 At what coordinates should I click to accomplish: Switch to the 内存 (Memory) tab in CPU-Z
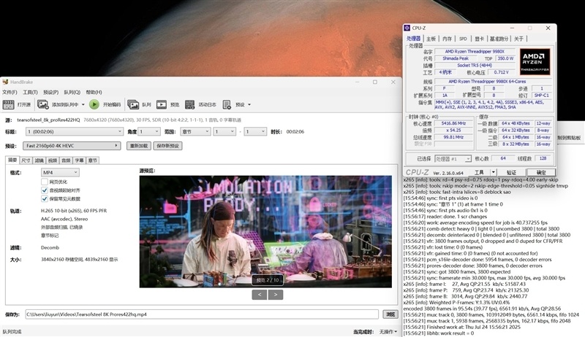click(447, 39)
